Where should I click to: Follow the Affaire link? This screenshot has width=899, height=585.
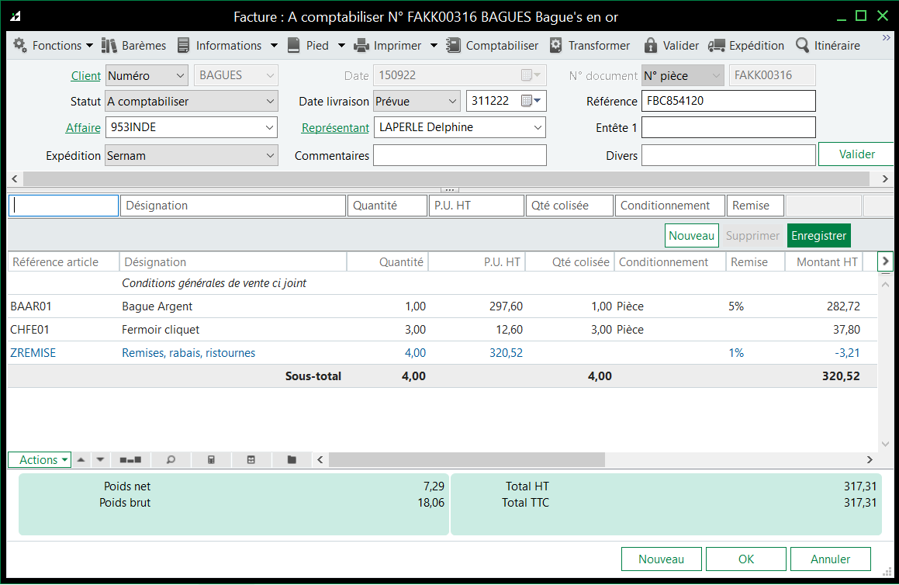83,128
